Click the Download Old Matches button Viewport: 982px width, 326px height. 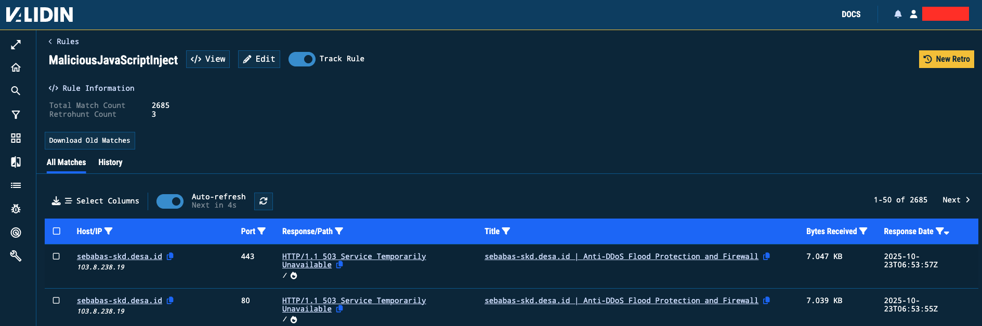89,141
